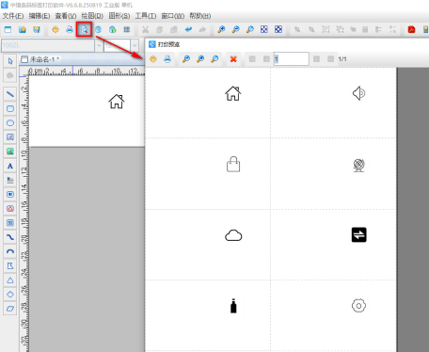Click gear settings icon in print preview

point(153,59)
